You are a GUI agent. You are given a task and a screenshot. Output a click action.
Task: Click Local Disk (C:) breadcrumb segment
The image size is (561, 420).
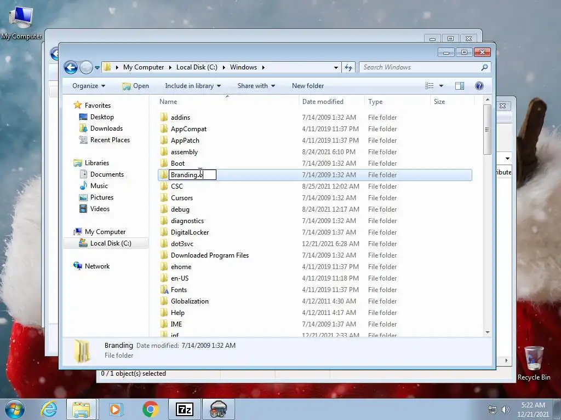click(197, 67)
